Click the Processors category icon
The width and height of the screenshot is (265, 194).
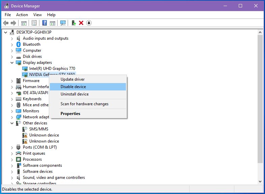pos(19,159)
